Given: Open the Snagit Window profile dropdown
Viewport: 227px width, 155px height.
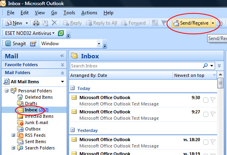Looking at the screenshot, I should pyautogui.click(x=99, y=44).
